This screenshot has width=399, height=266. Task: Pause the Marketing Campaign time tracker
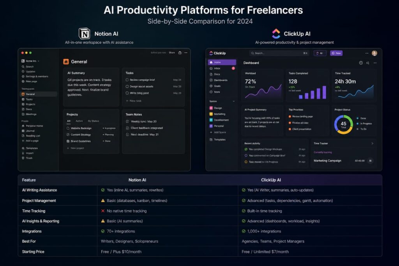(x=370, y=161)
